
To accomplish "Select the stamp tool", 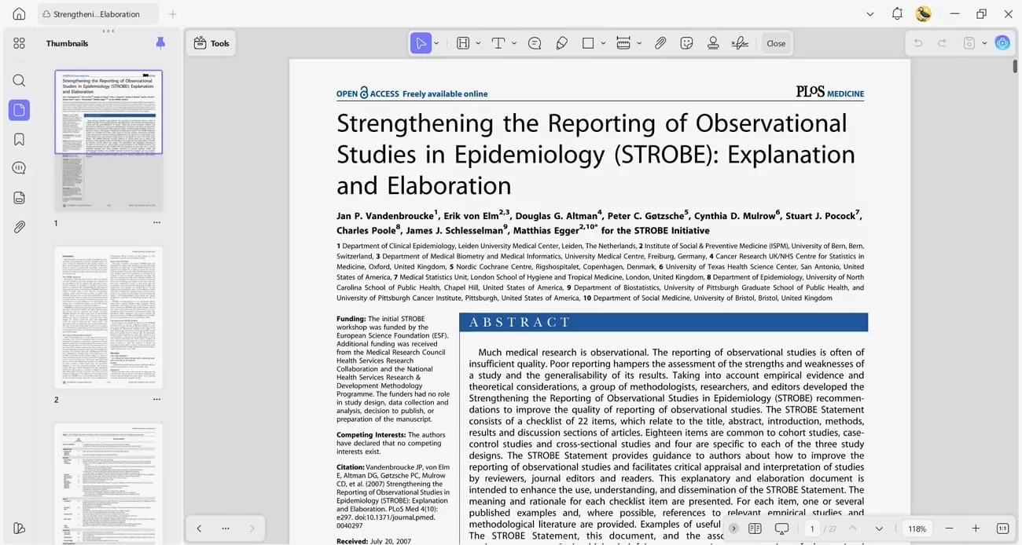I will [x=713, y=43].
